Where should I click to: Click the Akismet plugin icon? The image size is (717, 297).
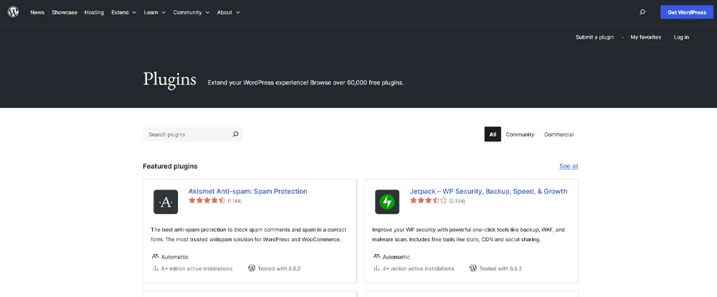point(166,202)
